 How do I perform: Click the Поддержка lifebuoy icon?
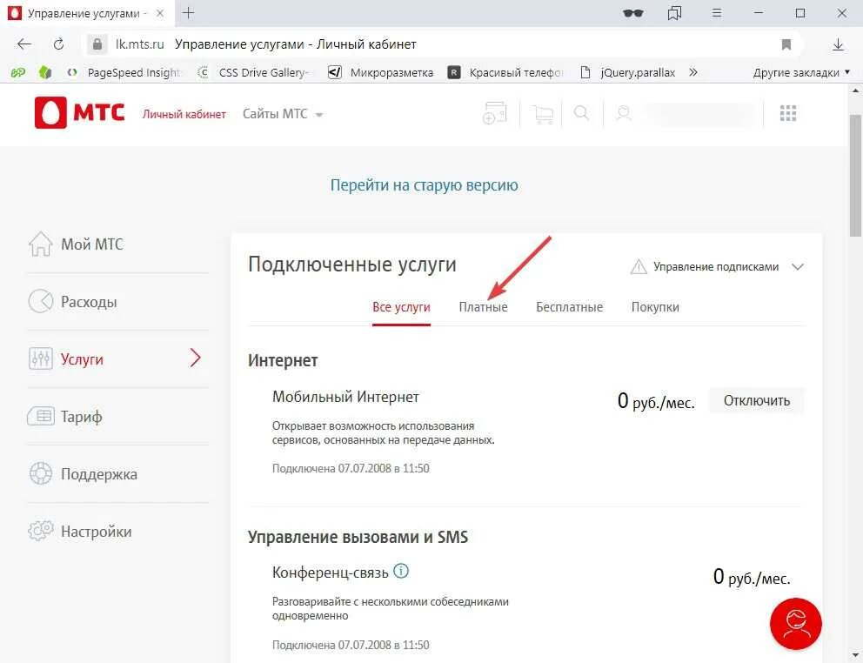click(41, 473)
